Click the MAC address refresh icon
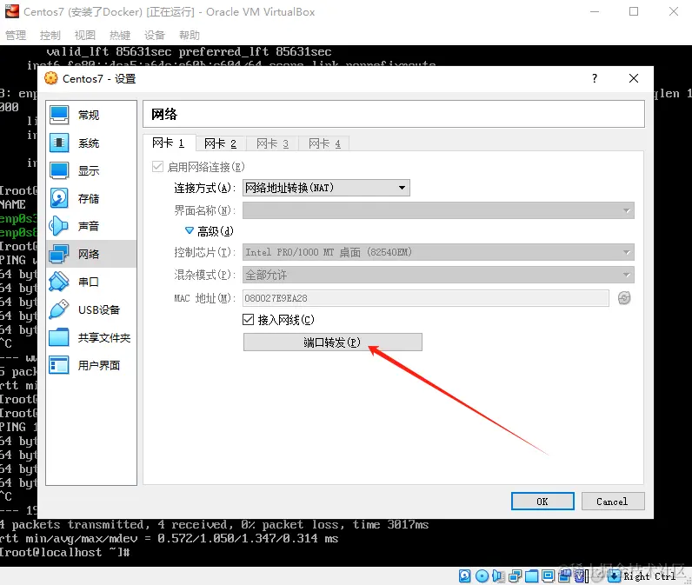 point(624,298)
